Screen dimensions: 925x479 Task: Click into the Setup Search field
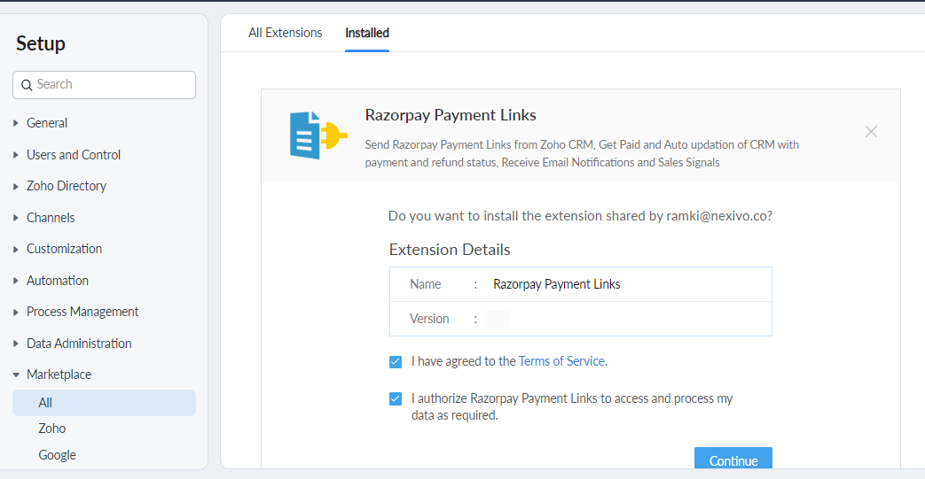coord(104,85)
